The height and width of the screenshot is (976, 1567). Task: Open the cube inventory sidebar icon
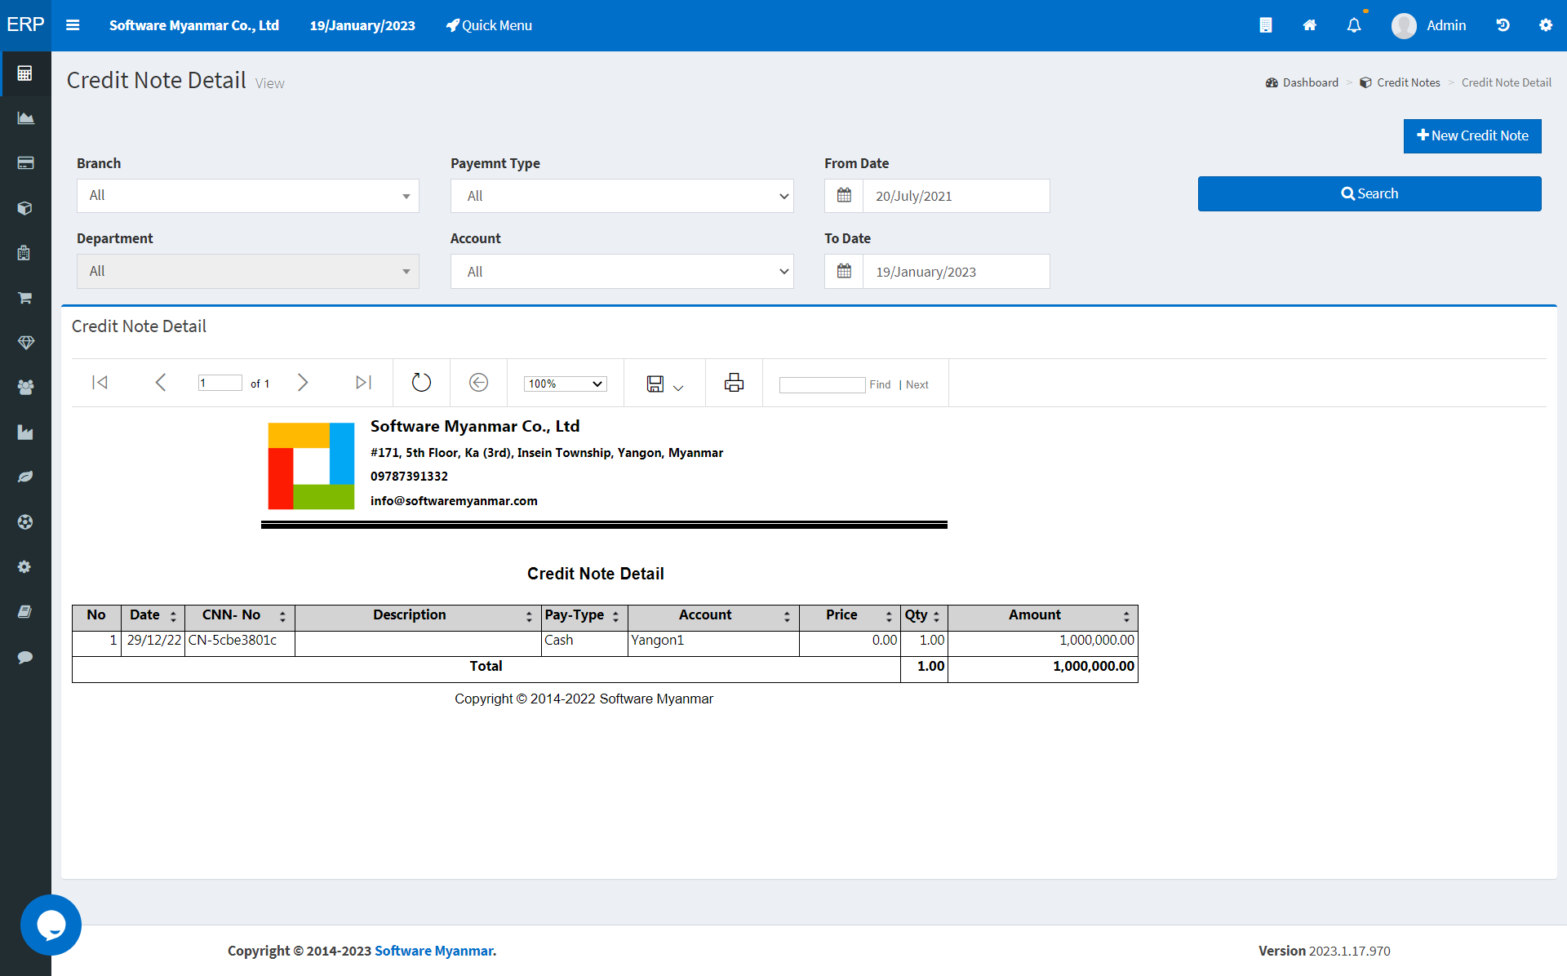tap(25, 208)
